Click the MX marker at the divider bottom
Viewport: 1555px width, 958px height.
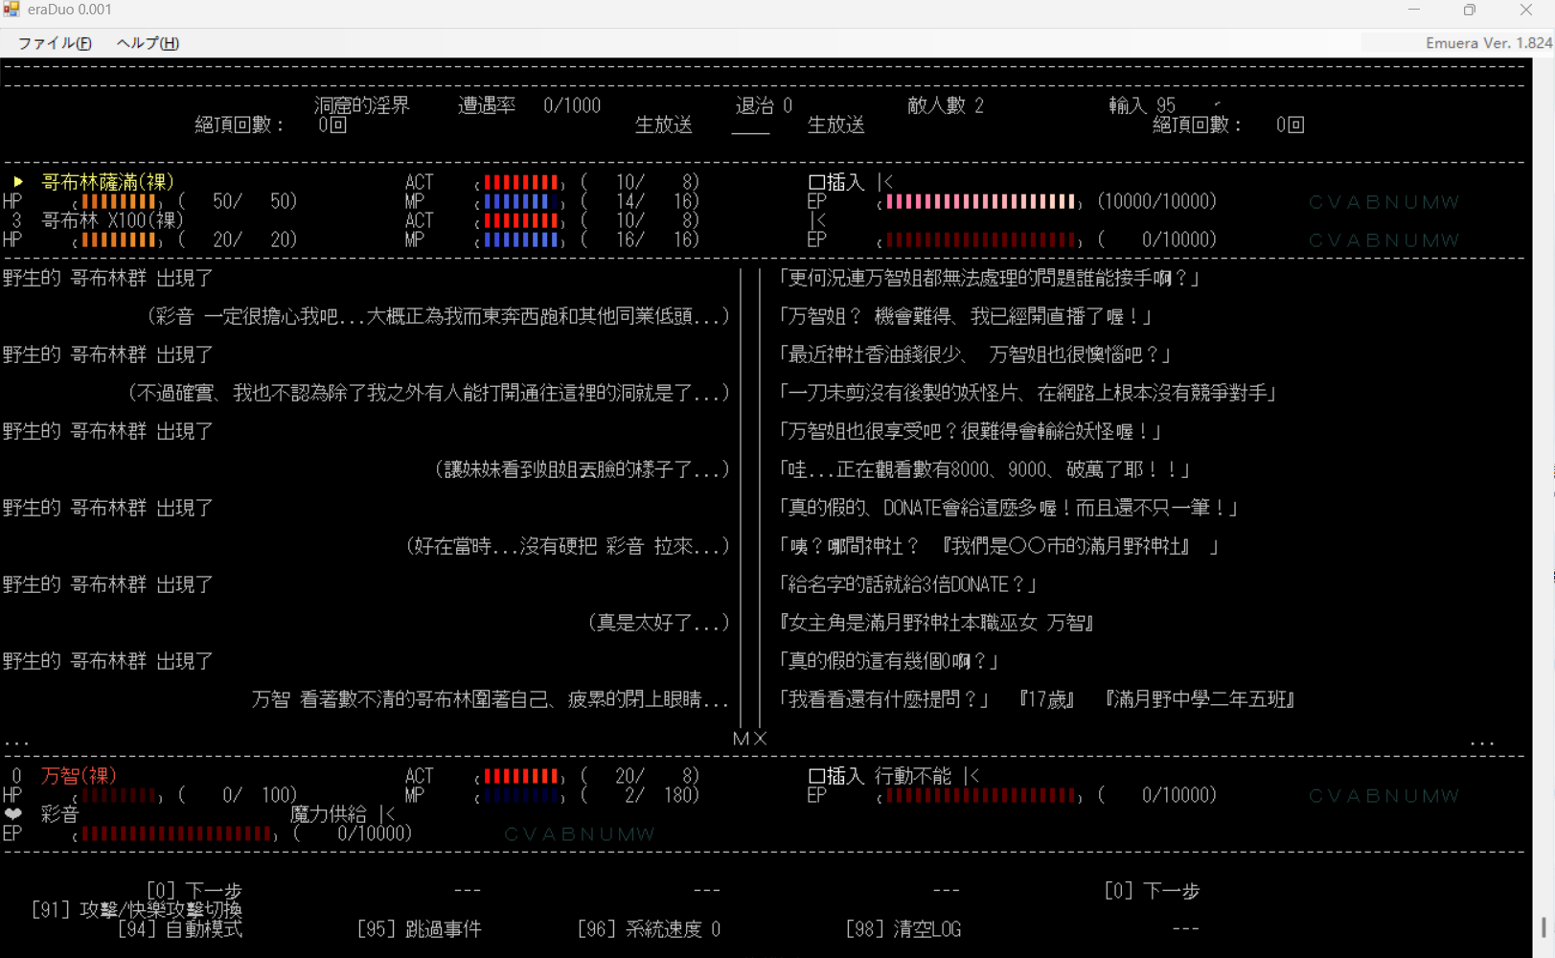(x=749, y=739)
